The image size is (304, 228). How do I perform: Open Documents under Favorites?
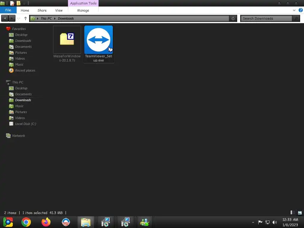tap(23, 47)
